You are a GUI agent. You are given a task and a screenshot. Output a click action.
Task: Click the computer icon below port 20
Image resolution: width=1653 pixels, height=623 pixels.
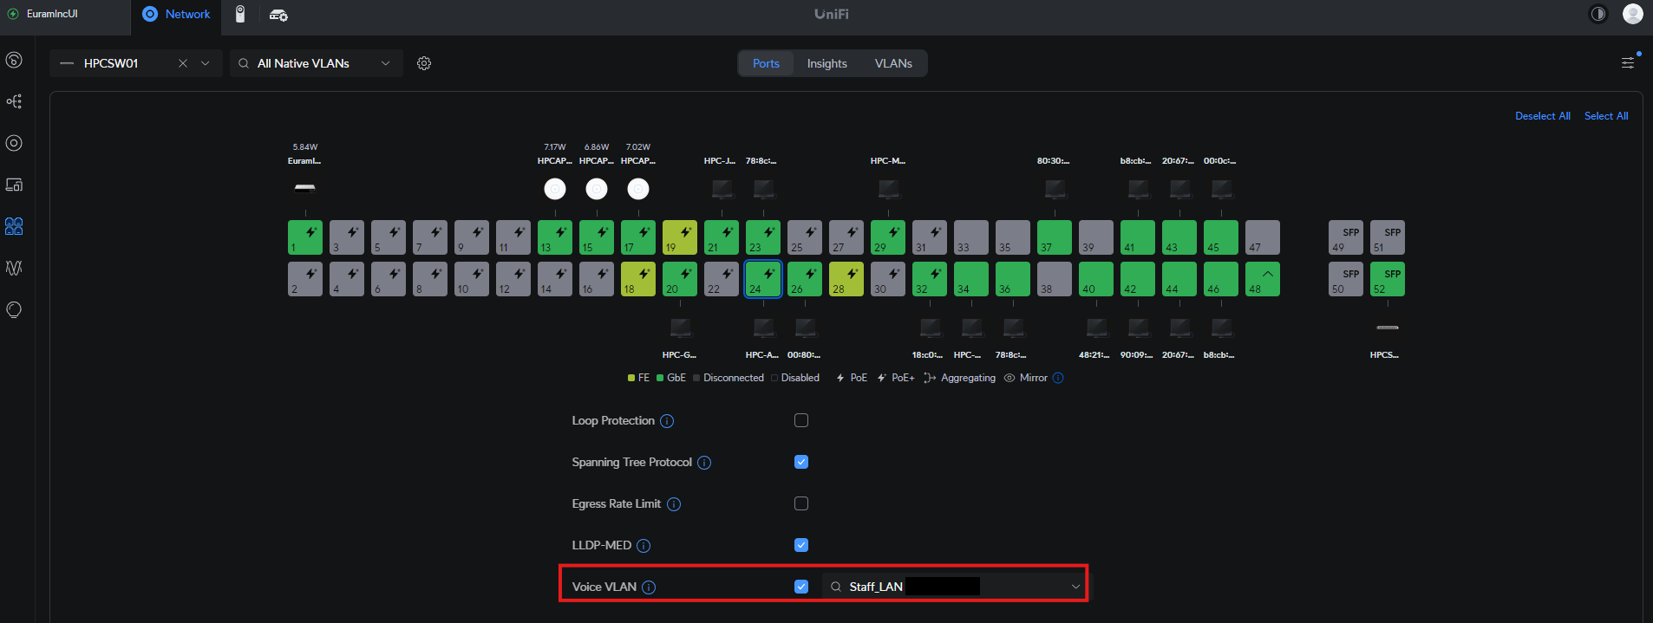[680, 328]
